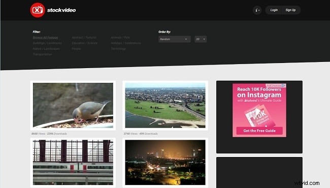Open the Order By Random dropdown
Viewport: 330px width, 188px height.
pos(175,39)
